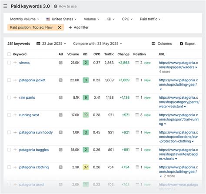Click the ad preview icon for simms
Viewport: 206px width, 194px height.
coord(61,63)
